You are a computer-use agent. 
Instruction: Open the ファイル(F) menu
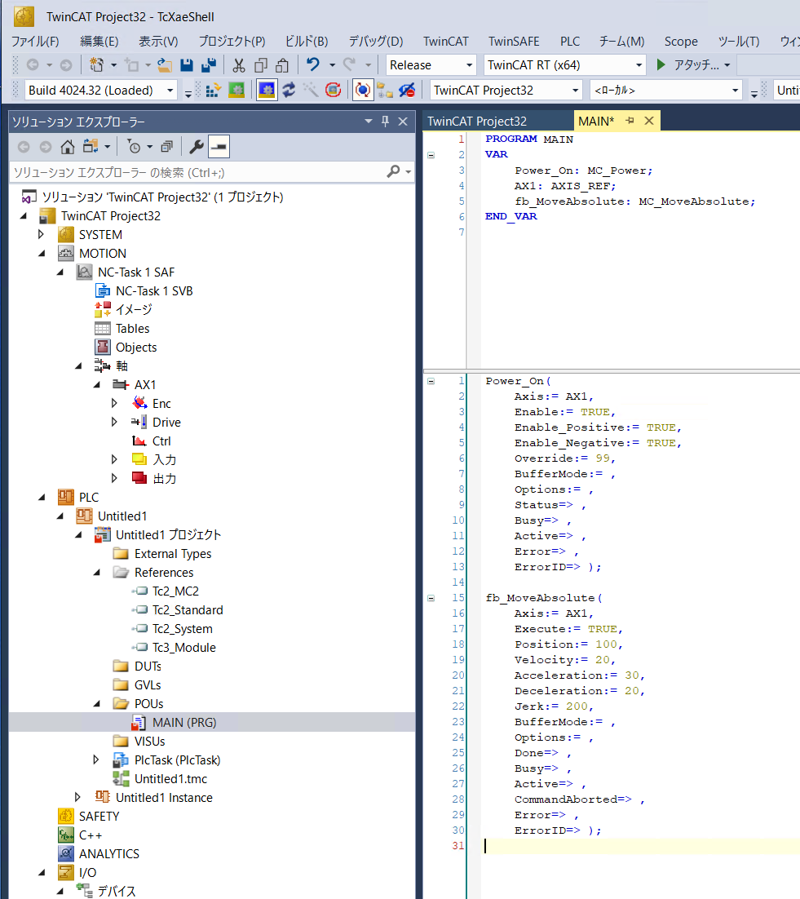click(35, 42)
